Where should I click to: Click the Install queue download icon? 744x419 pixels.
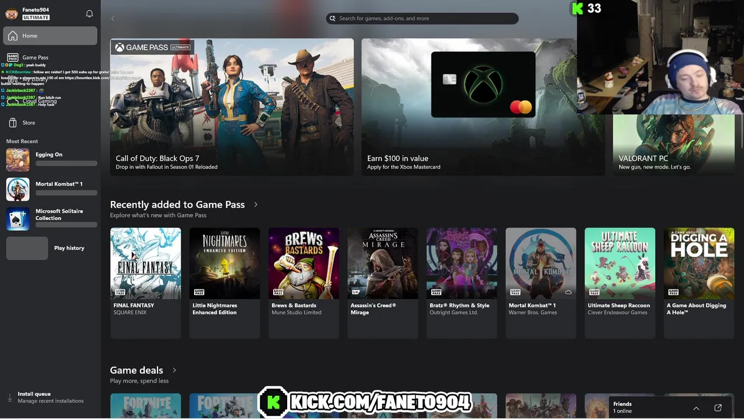[x=9, y=397]
